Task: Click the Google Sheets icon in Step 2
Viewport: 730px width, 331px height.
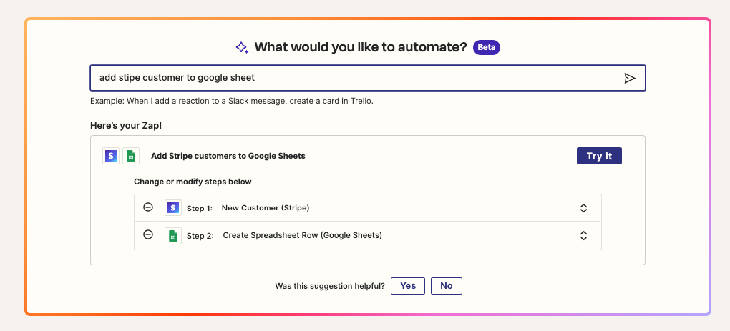Action: [x=172, y=235]
